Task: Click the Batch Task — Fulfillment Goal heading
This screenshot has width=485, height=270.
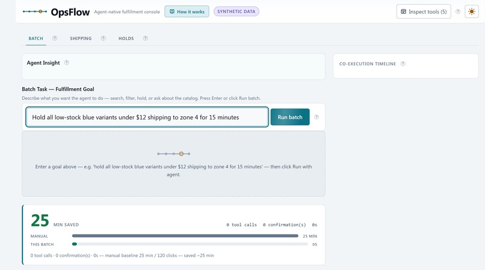Action: pos(58,89)
